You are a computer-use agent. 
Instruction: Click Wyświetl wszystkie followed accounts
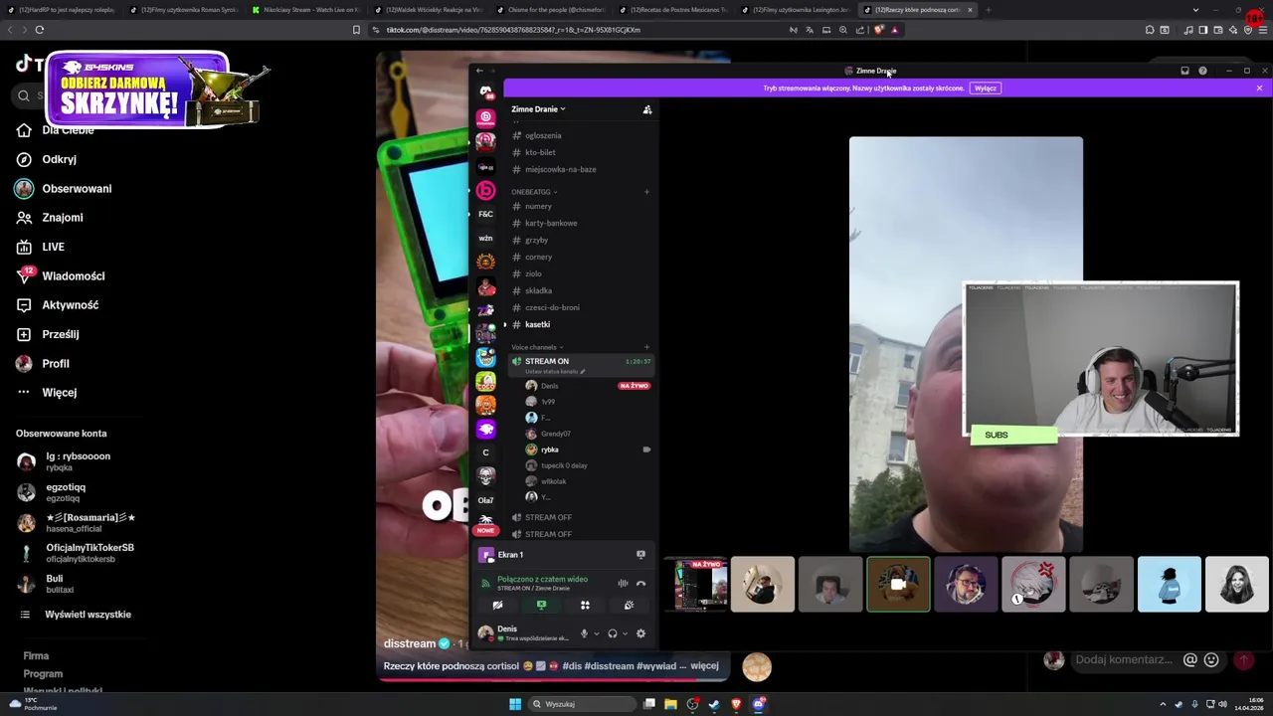coord(88,615)
